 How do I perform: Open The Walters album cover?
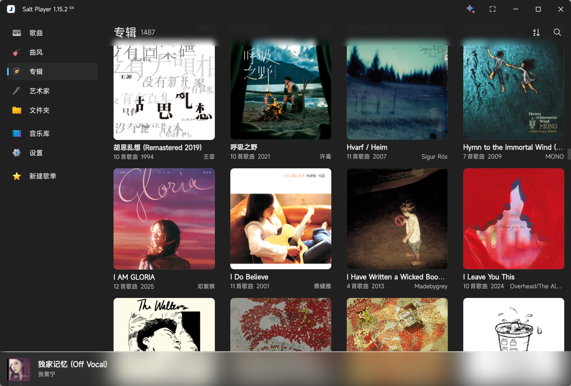(164, 324)
